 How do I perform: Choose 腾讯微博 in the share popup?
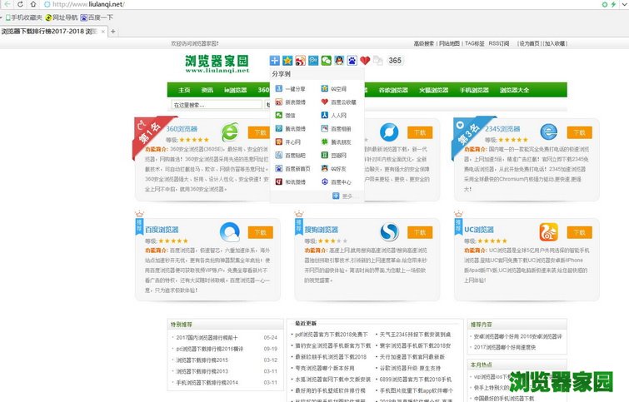291,129
